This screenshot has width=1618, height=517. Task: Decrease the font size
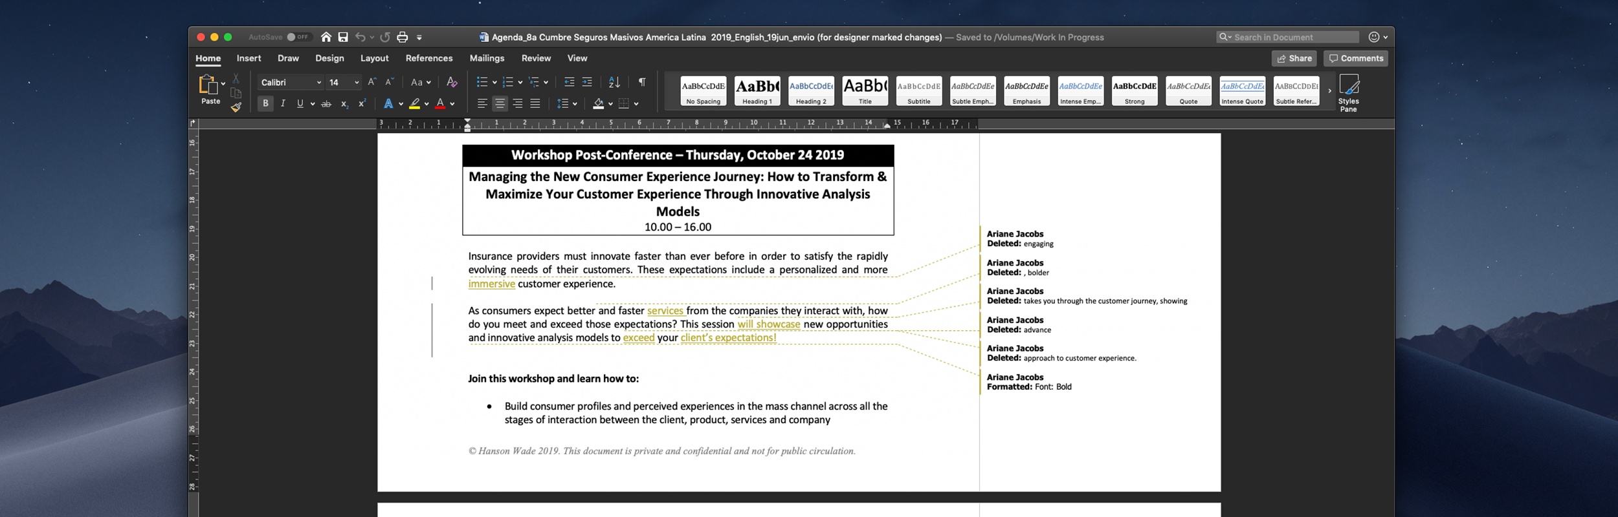pos(389,82)
